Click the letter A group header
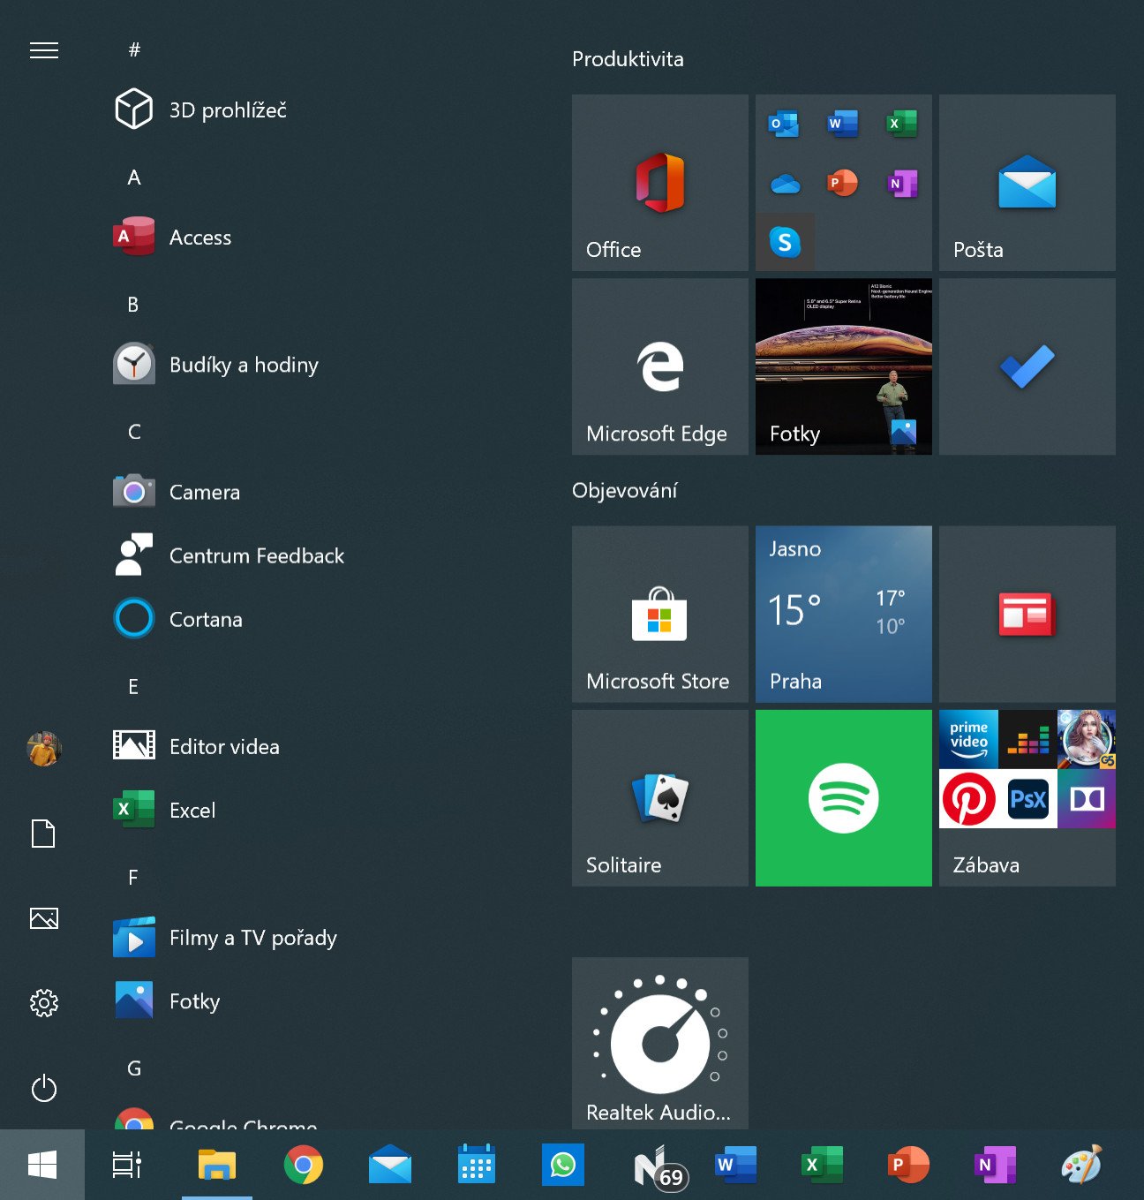Screen dimensions: 1144x1200 point(134,177)
